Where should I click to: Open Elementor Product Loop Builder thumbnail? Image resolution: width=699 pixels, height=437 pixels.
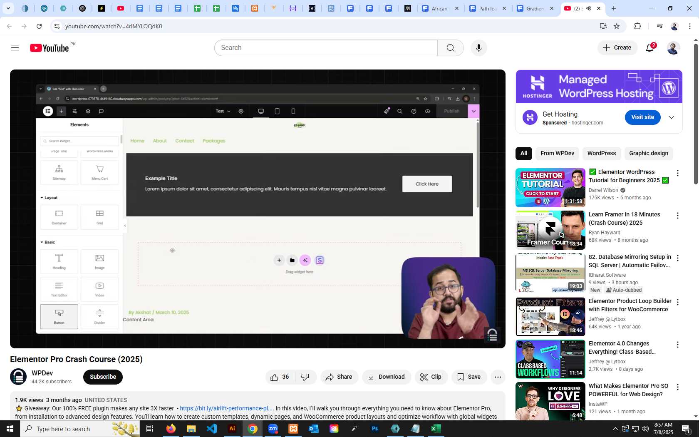click(550, 317)
